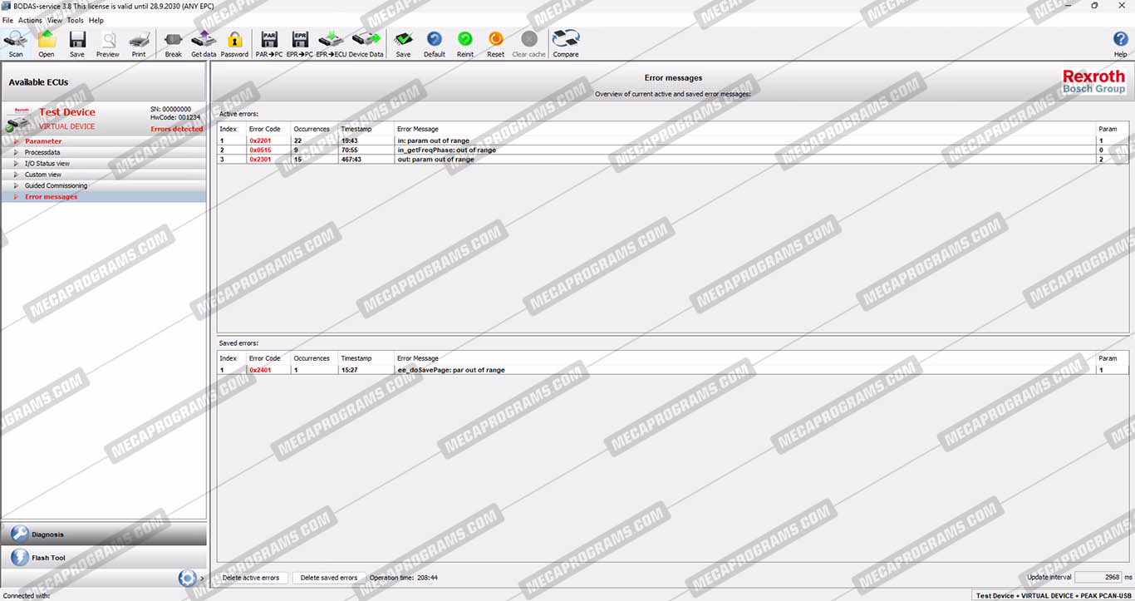Expand the Guided Commissioning node
Viewport: 1135px width, 601px height.
pyautogui.click(x=16, y=186)
